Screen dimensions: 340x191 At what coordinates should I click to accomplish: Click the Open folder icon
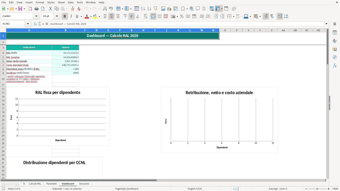[x=11, y=9]
